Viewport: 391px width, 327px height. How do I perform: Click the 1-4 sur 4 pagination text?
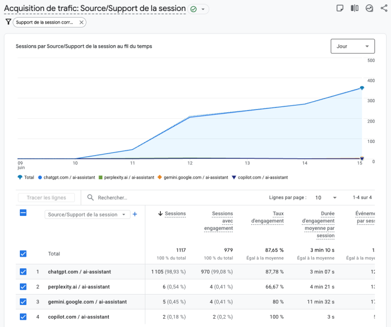click(x=362, y=197)
